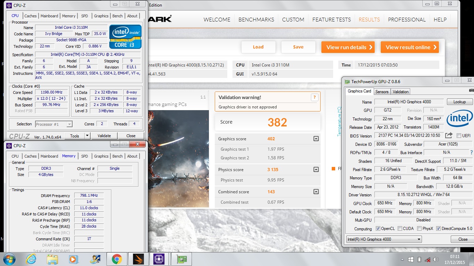
Task: Open the Intel HD Graphics 4000 GPU dropdown
Action: point(384,239)
